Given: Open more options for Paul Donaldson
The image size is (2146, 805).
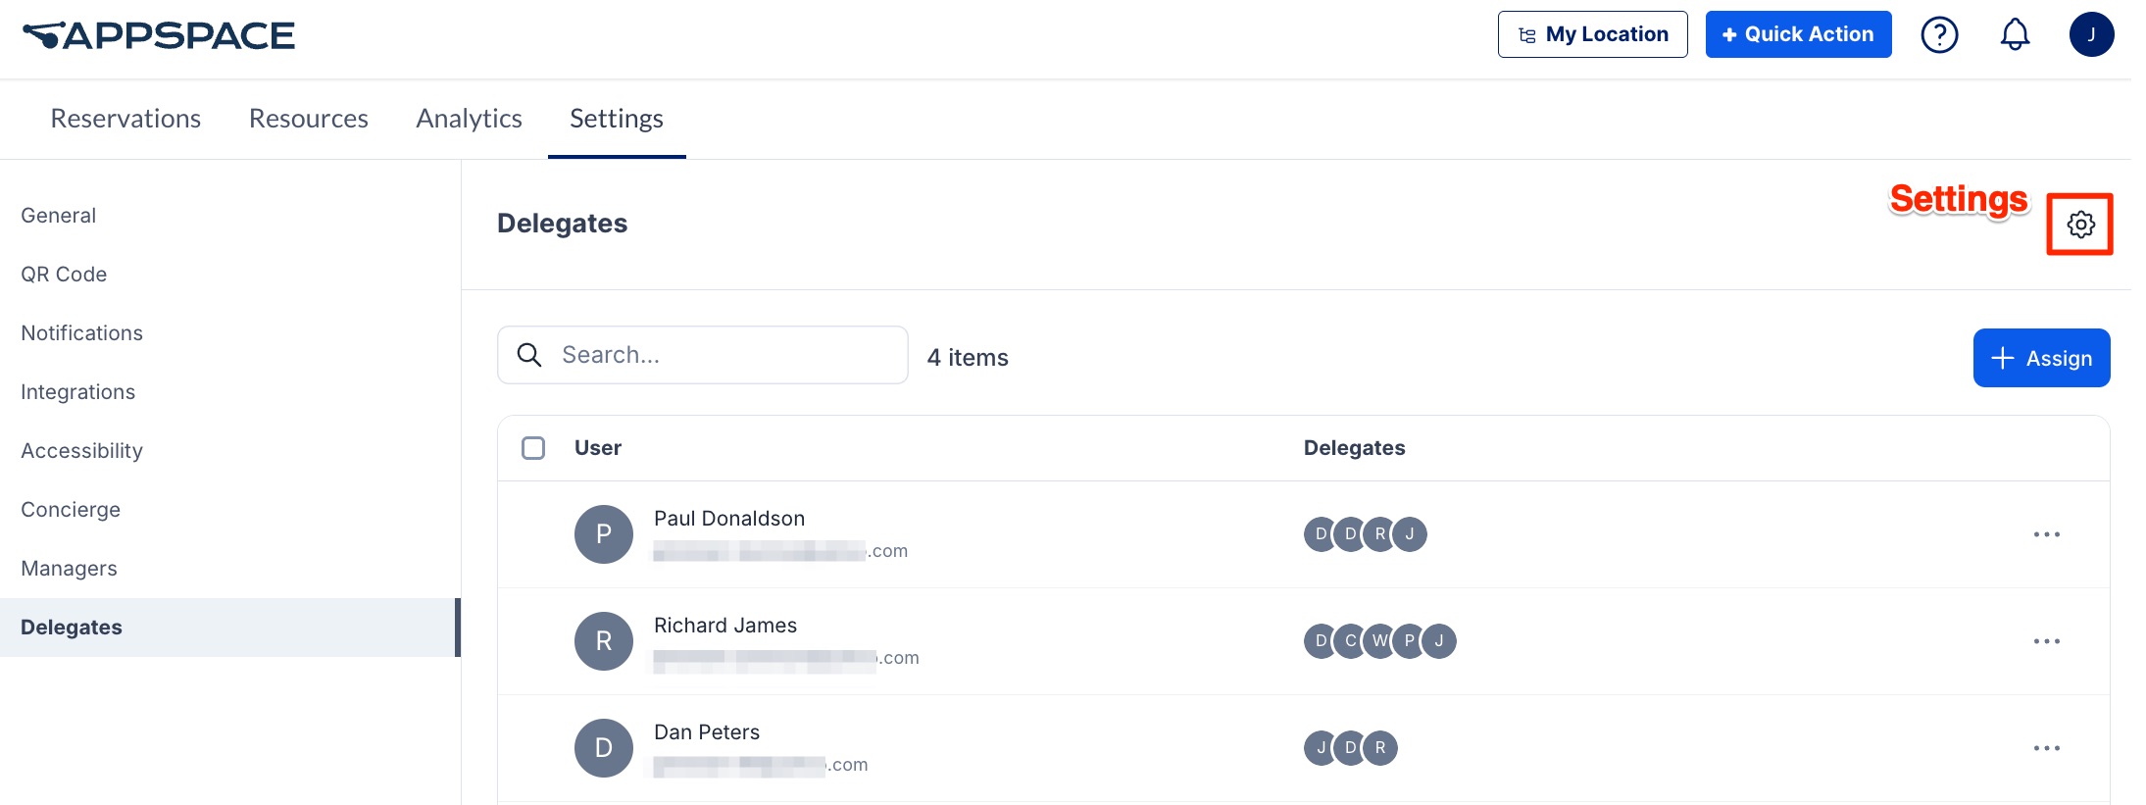Looking at the screenshot, I should click(x=2046, y=534).
